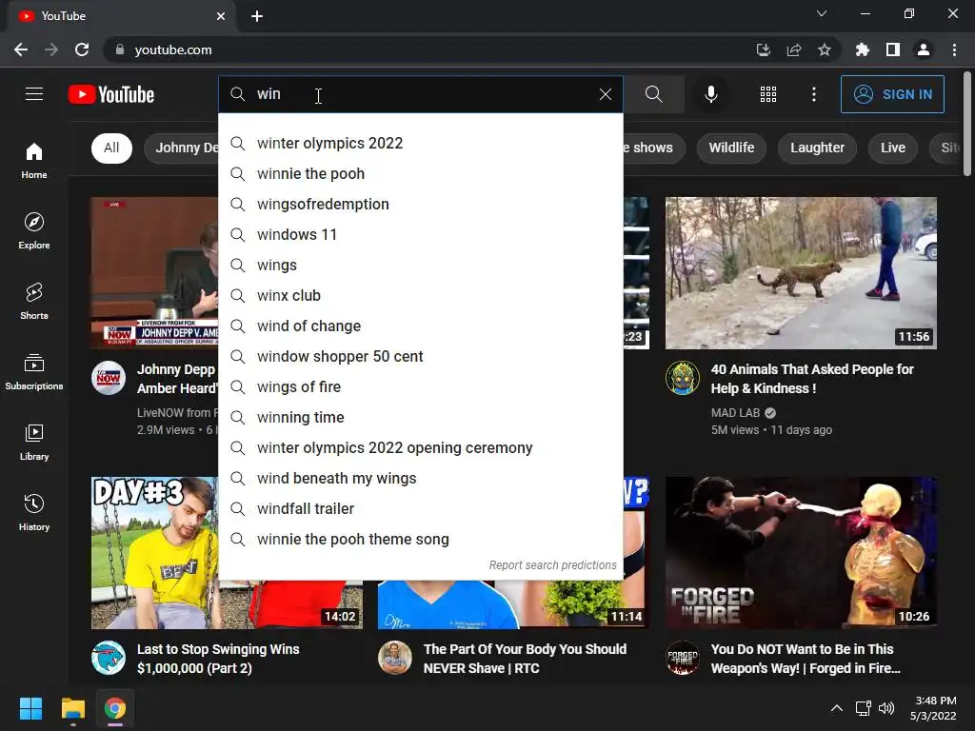This screenshot has height=731, width=975.
Task: Open Shorts in sidebar
Action: click(x=34, y=302)
